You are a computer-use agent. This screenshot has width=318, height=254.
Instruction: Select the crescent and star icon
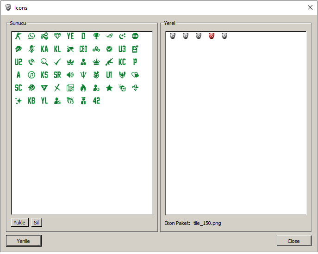click(122, 36)
